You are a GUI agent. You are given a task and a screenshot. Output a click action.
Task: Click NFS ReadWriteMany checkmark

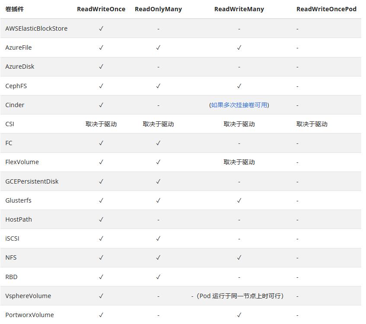coord(239,257)
